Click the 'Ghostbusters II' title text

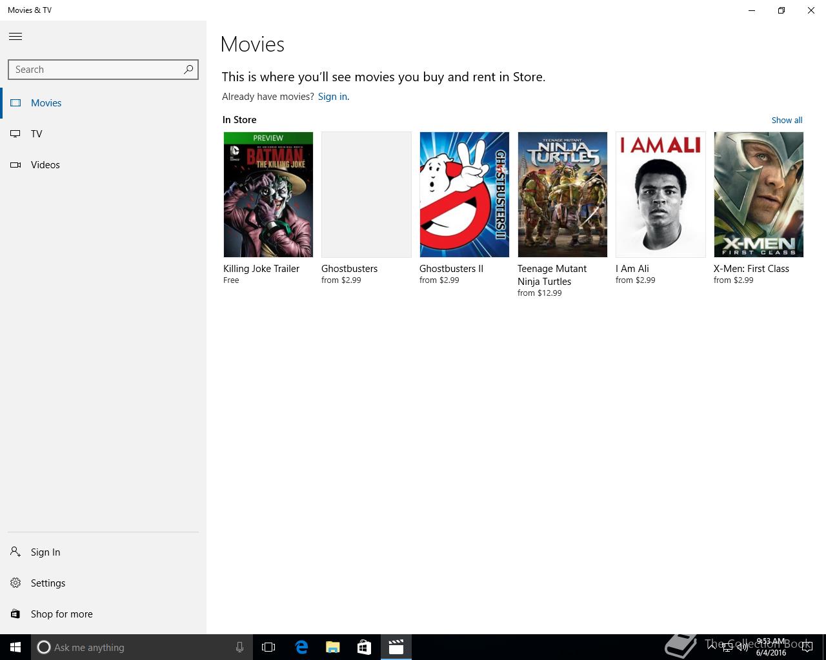pyautogui.click(x=451, y=269)
